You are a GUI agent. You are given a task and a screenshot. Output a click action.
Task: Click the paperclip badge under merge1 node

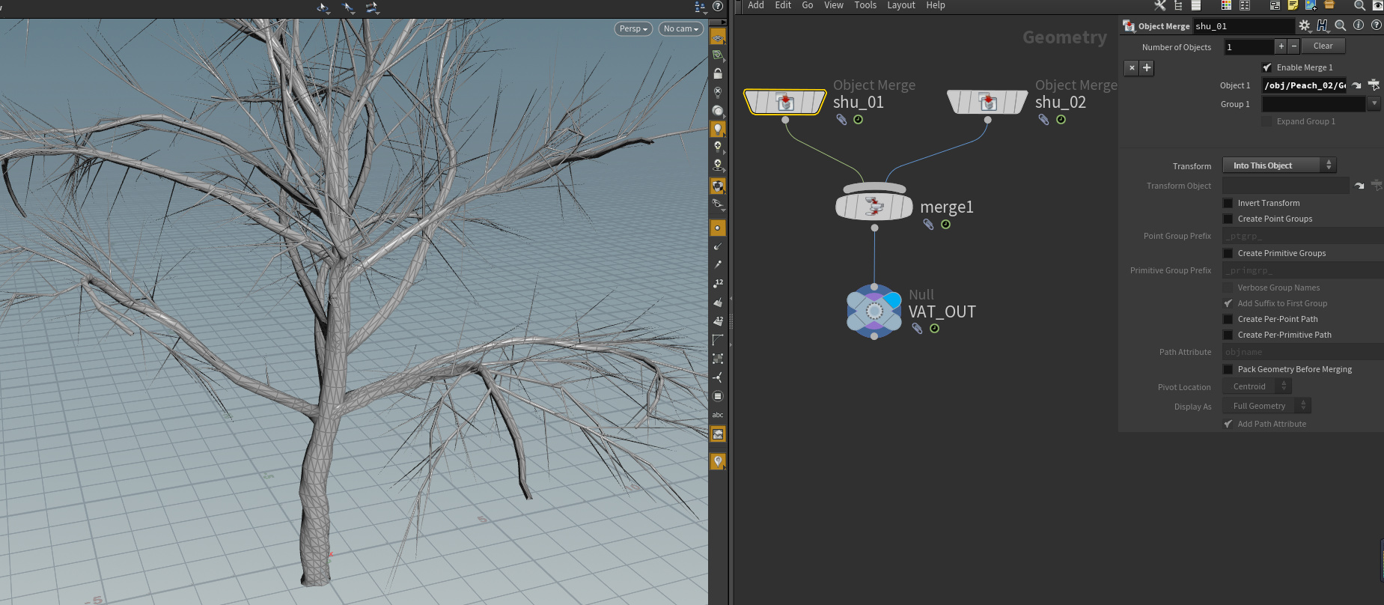(x=928, y=224)
